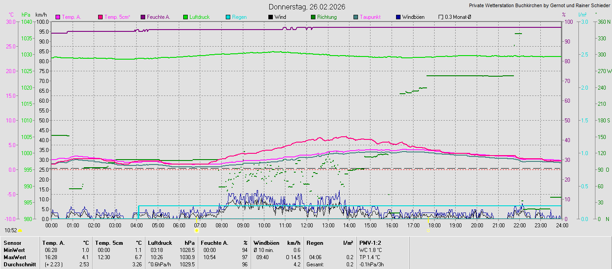
Task: Toggle the 0.3 Monat-Ø legend checkbox
Action: pyautogui.click(x=441, y=17)
